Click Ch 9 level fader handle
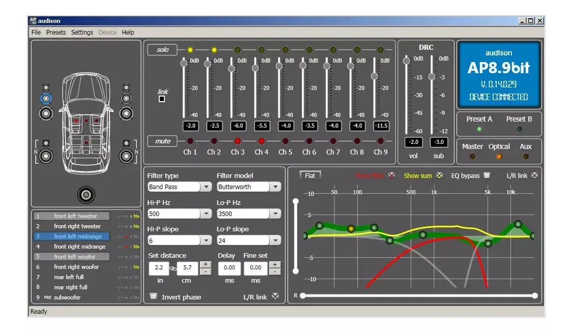 [x=374, y=76]
